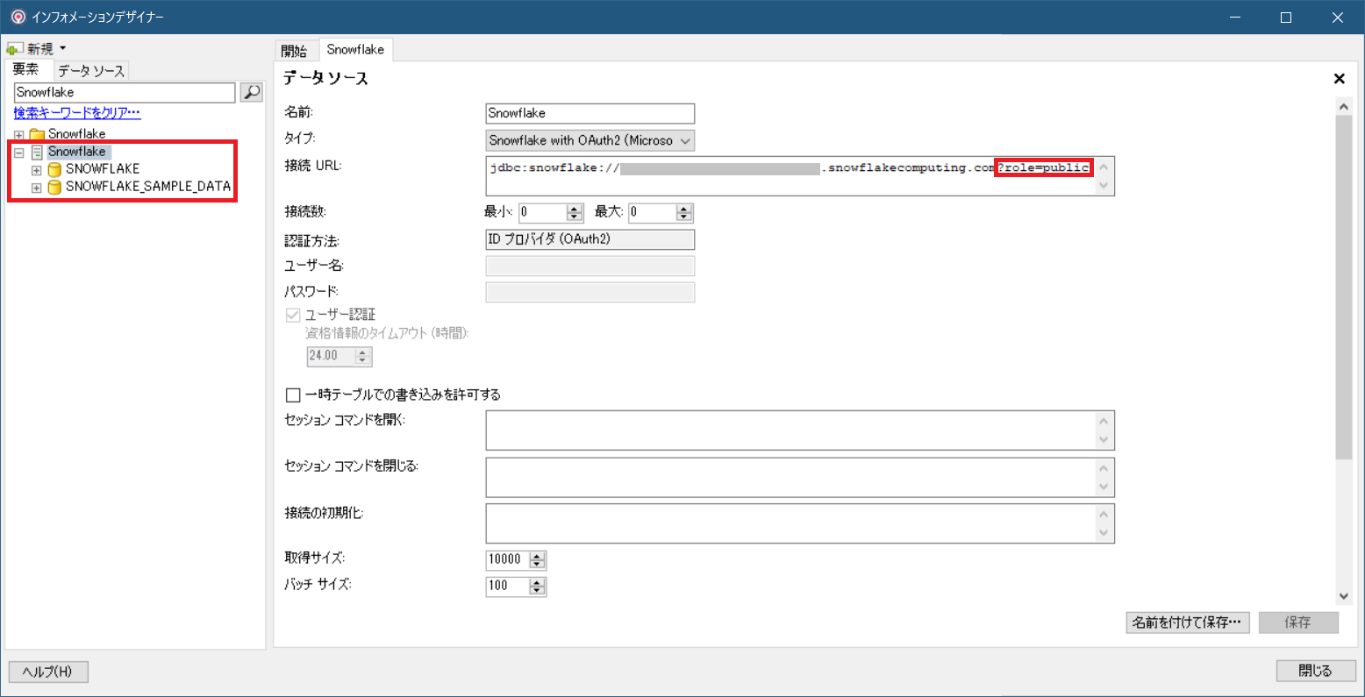Select the Snowflake editor tab
This screenshot has width=1365, height=697.
355,50
